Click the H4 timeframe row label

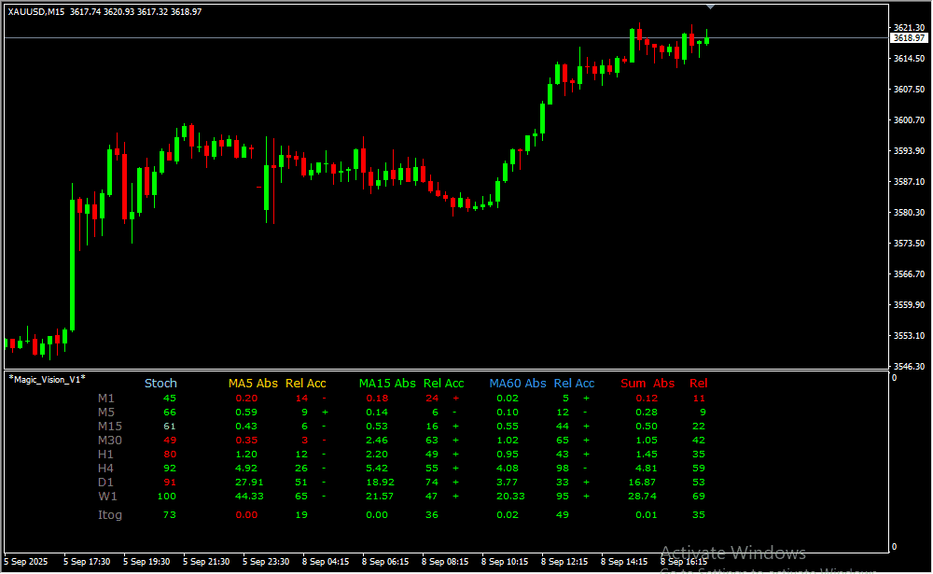[x=106, y=469]
